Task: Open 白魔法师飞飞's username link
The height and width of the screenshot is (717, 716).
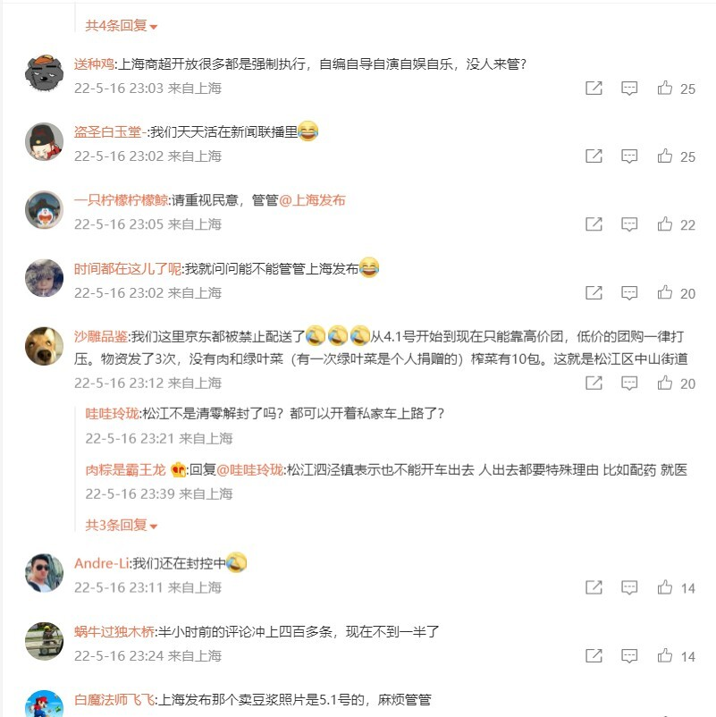Action: tap(114, 700)
